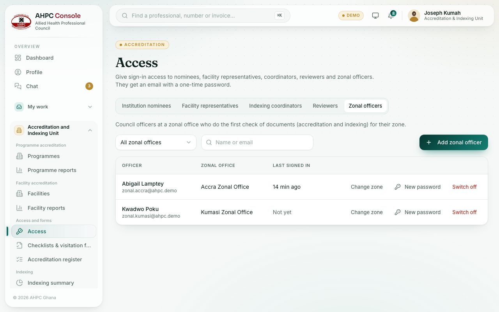Switch to Facility representatives tab
Screen dimensions: 499x312
(210, 106)
